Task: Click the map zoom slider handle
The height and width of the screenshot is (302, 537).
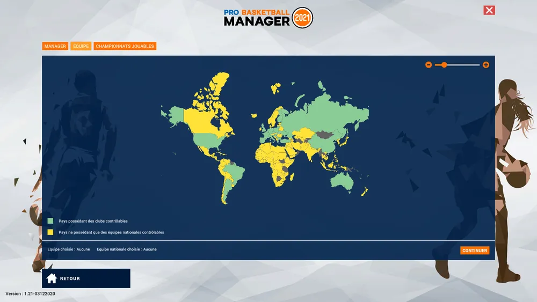Action: [x=444, y=65]
